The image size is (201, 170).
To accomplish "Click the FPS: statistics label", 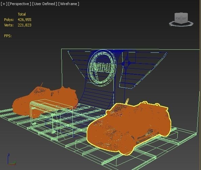I will [x=8, y=36].
